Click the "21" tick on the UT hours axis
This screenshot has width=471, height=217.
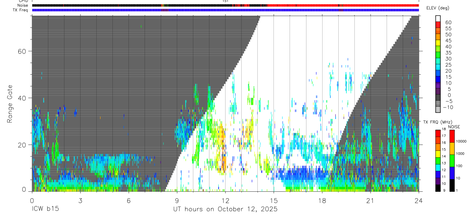point(370,201)
